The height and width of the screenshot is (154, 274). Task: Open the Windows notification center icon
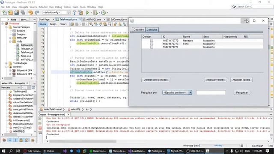(267, 151)
